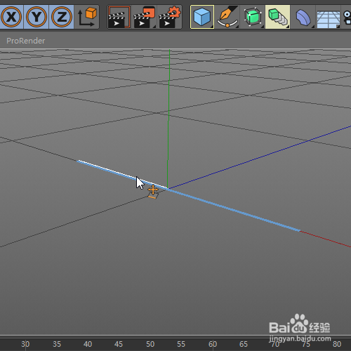Jump timeline to frame 35

tap(57, 344)
